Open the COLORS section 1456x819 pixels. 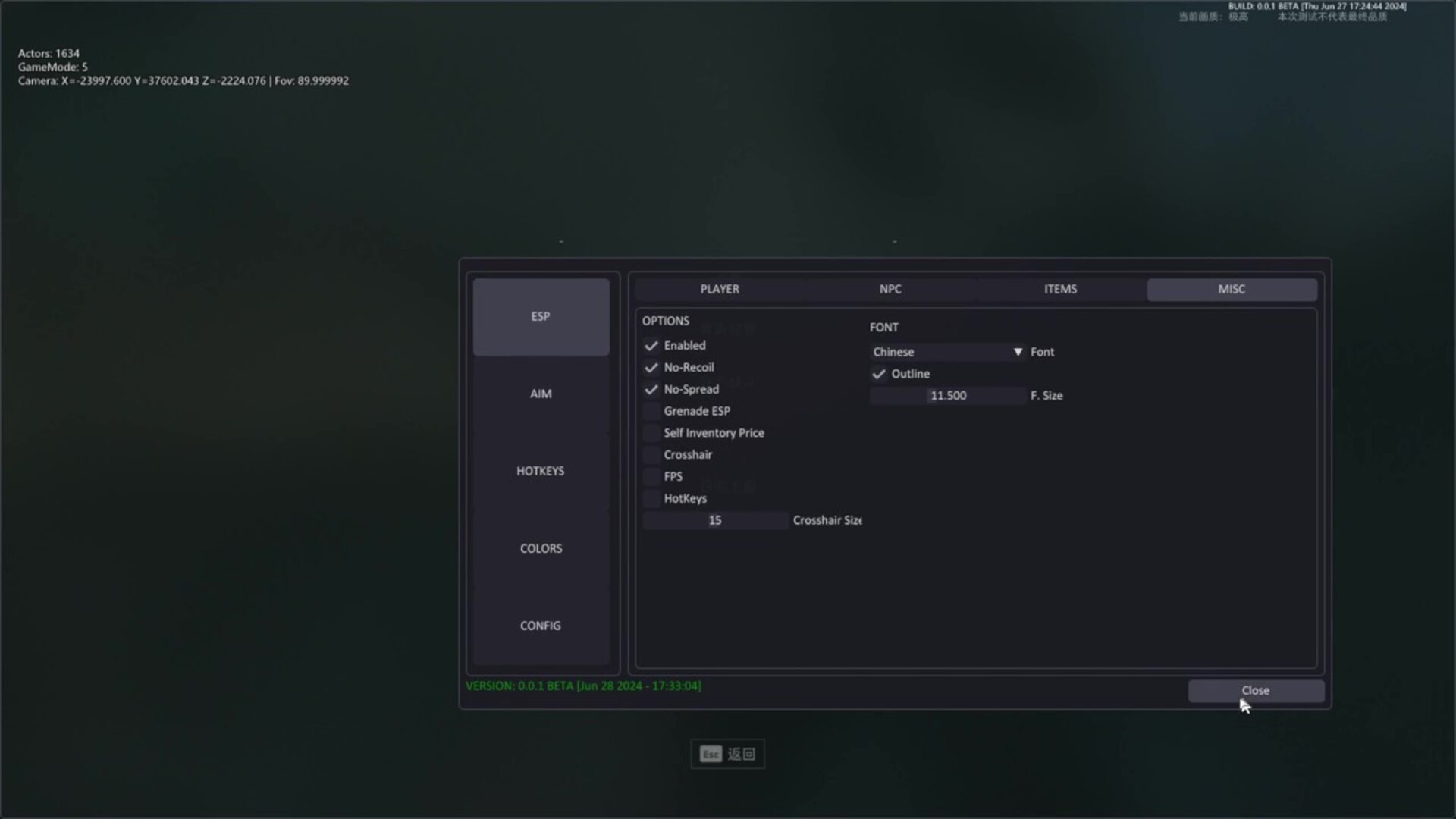click(540, 548)
